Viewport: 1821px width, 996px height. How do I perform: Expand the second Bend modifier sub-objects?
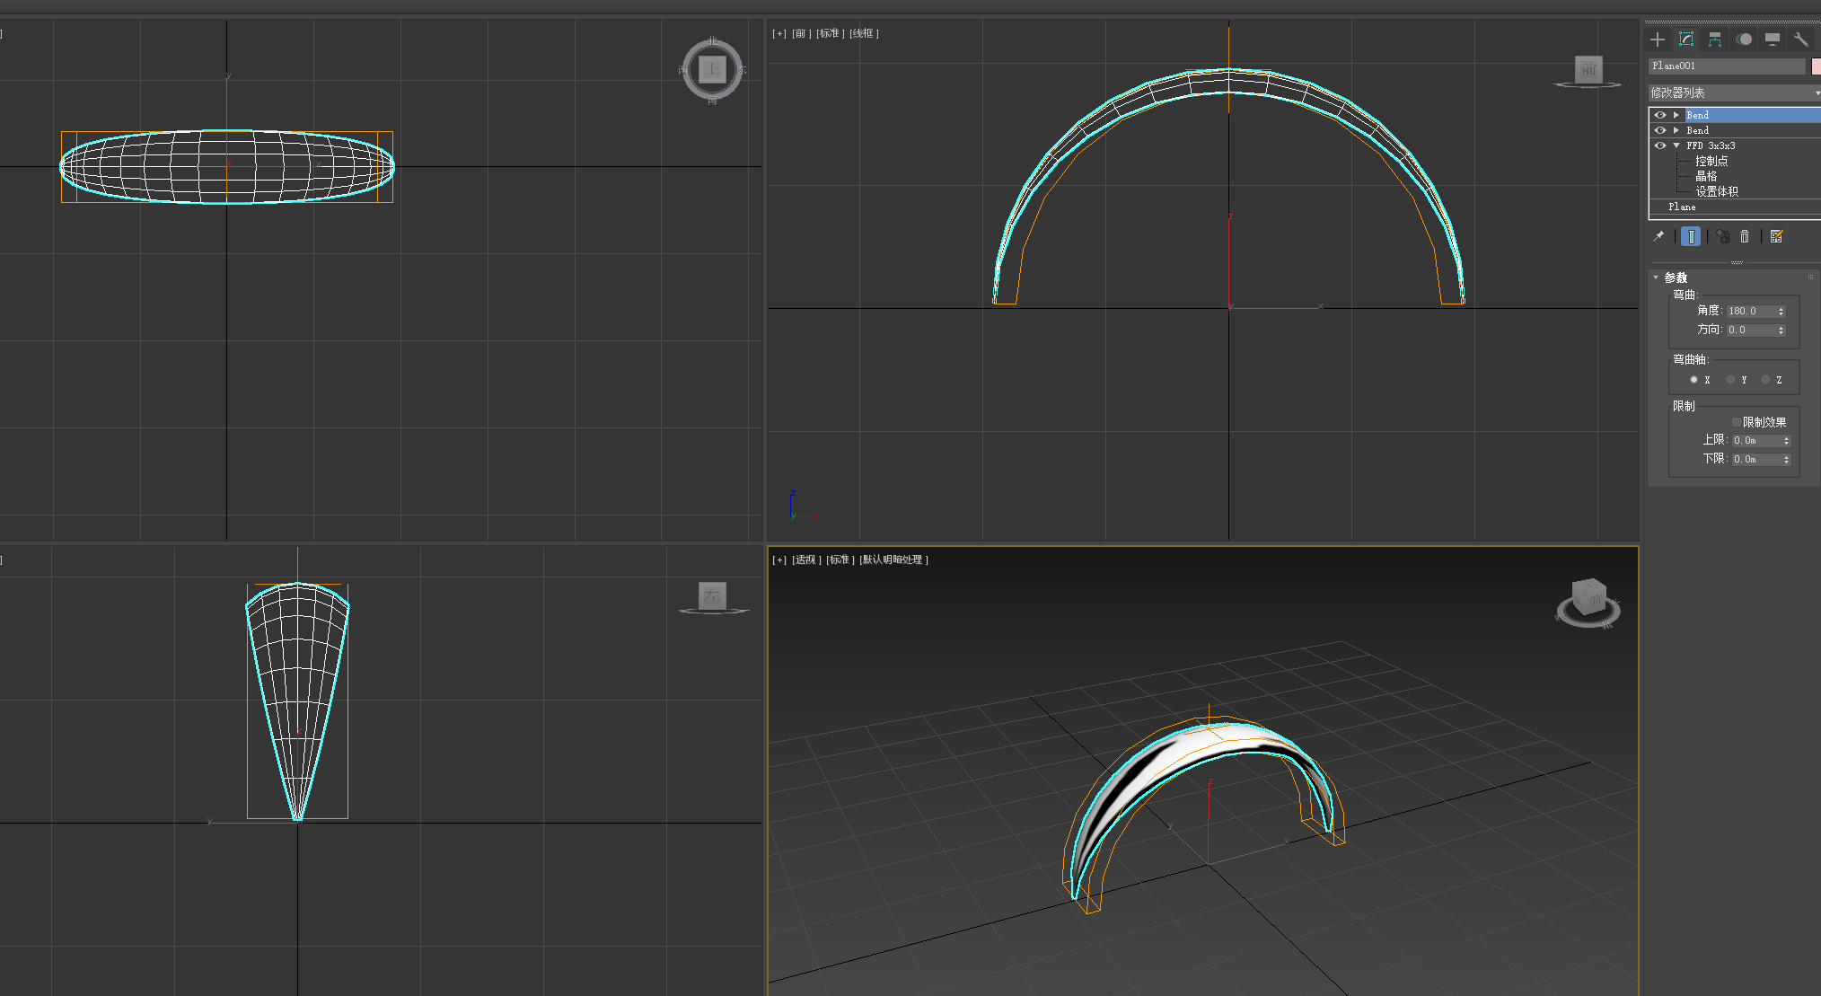pyautogui.click(x=1676, y=130)
